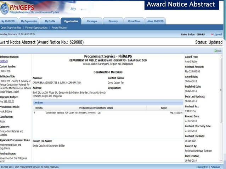Switch to the Virtual Store tab
Viewport: 226px width, 169px height.
(134, 21)
